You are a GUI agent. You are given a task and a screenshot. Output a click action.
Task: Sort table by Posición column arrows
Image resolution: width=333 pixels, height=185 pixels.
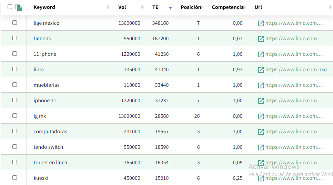(202, 7)
